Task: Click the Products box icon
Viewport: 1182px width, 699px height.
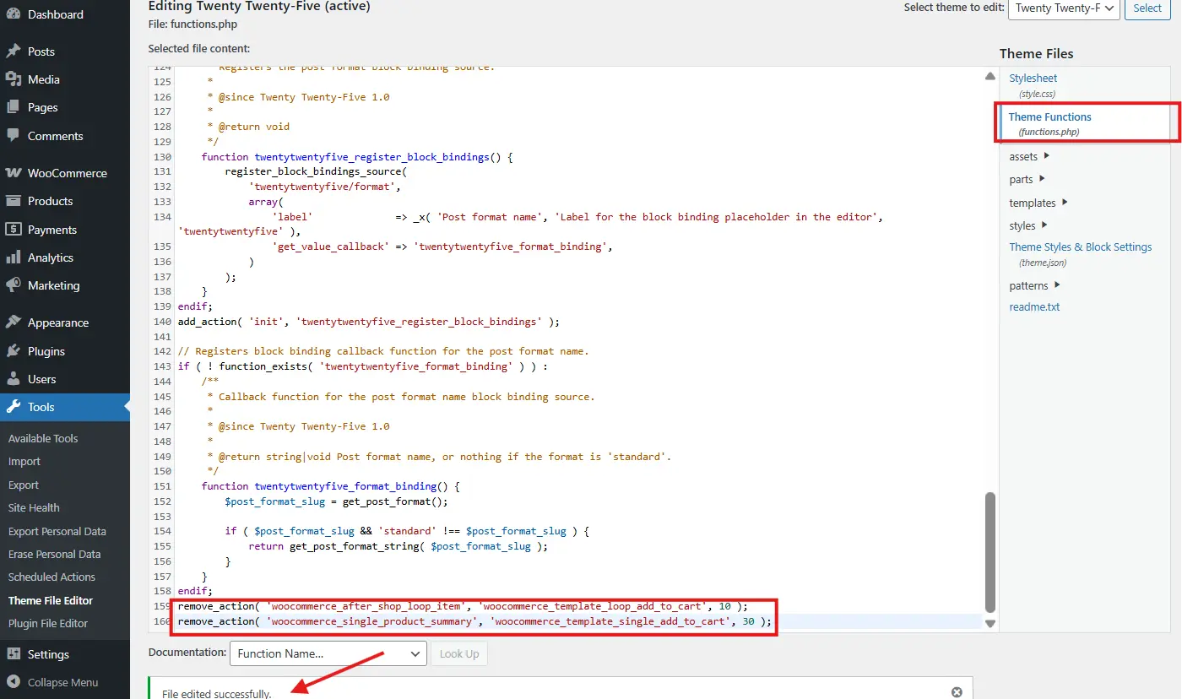Action: 14,201
